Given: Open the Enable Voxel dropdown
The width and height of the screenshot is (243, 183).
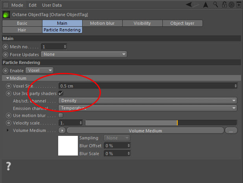Looking at the screenshot, I should coord(40,70).
